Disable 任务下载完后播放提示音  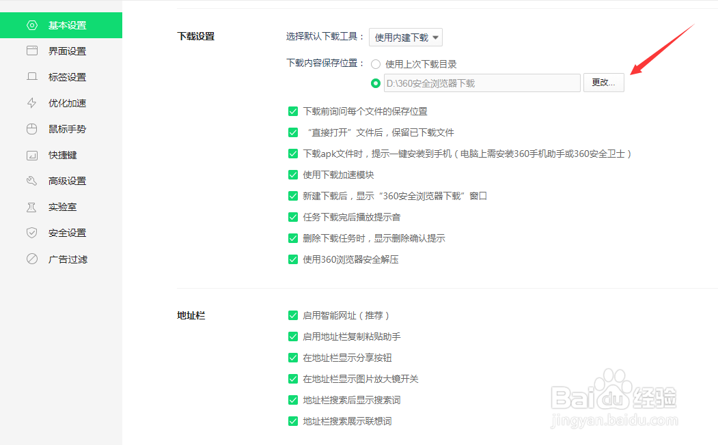[293, 217]
